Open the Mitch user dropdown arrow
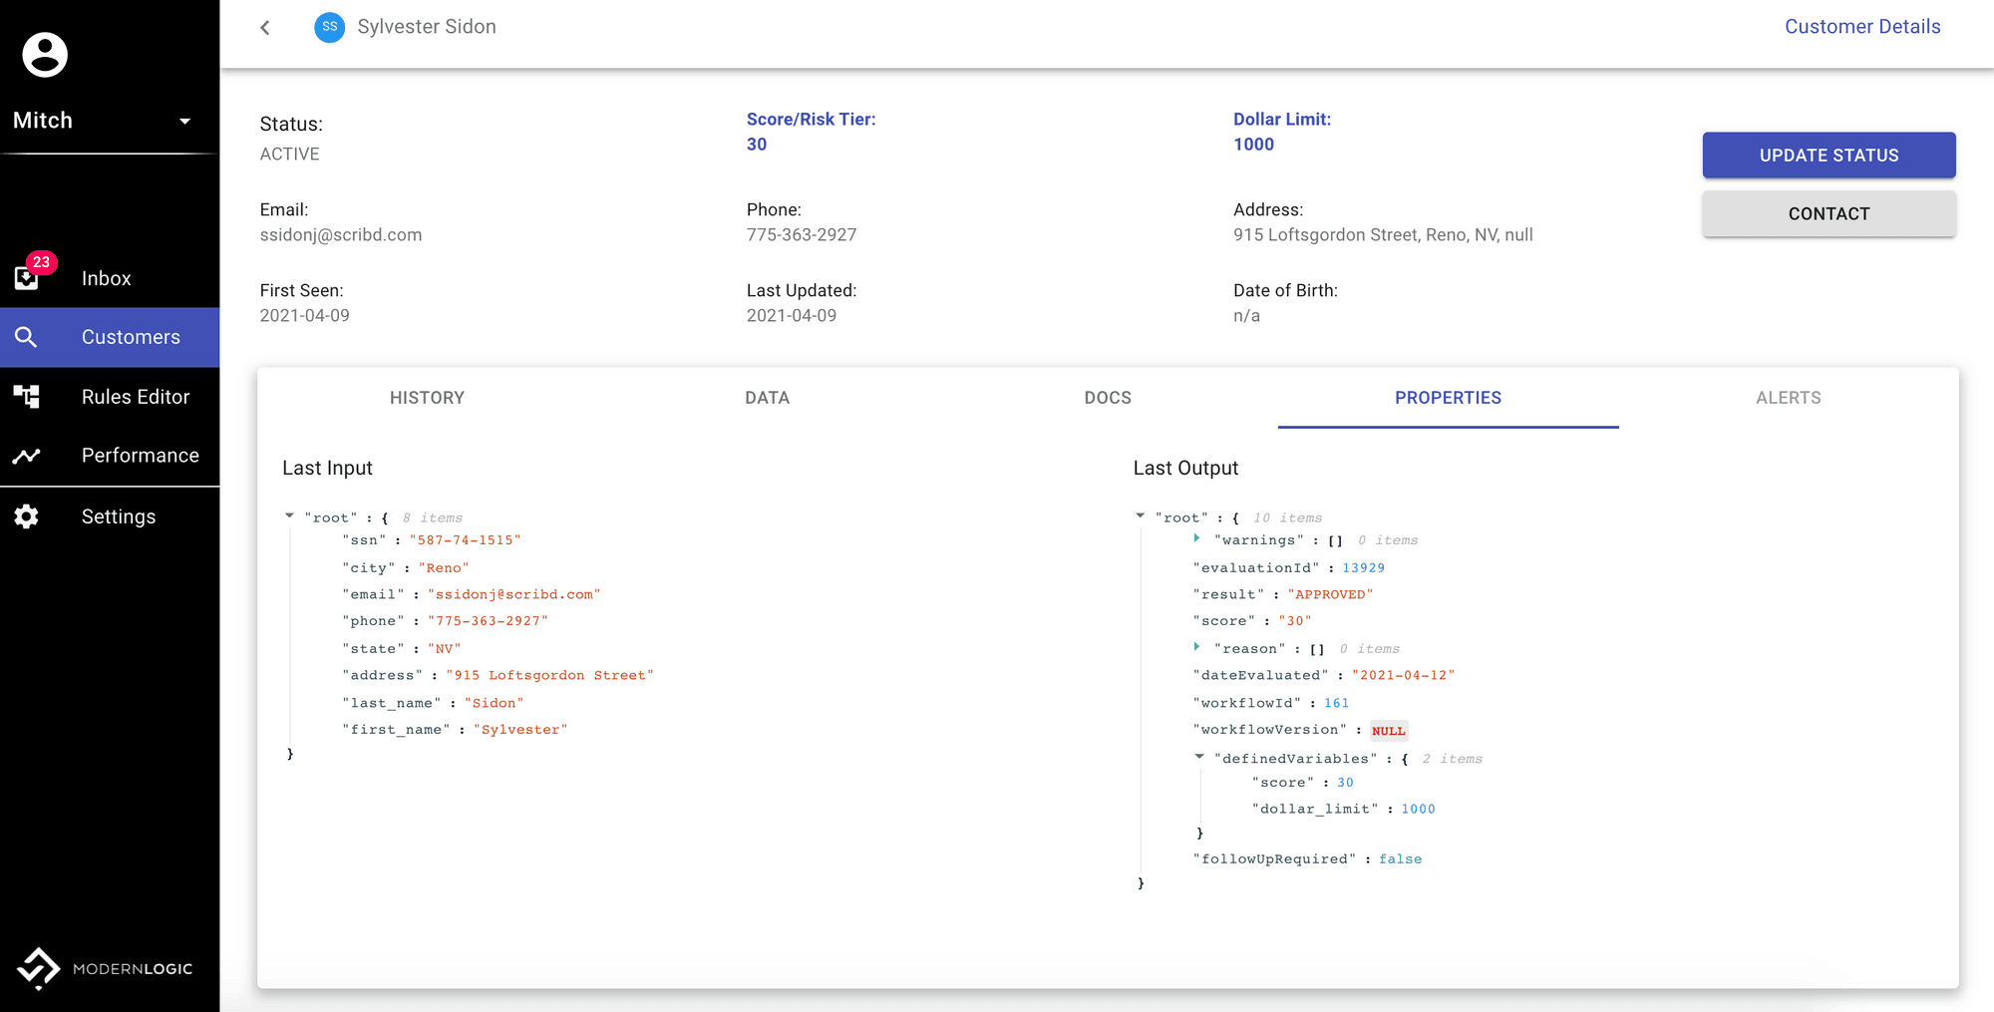The width and height of the screenshot is (1994, 1012). click(x=184, y=121)
